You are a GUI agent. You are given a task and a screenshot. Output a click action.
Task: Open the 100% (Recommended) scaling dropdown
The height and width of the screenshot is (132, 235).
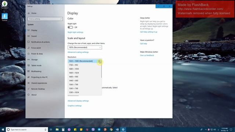[85, 47]
